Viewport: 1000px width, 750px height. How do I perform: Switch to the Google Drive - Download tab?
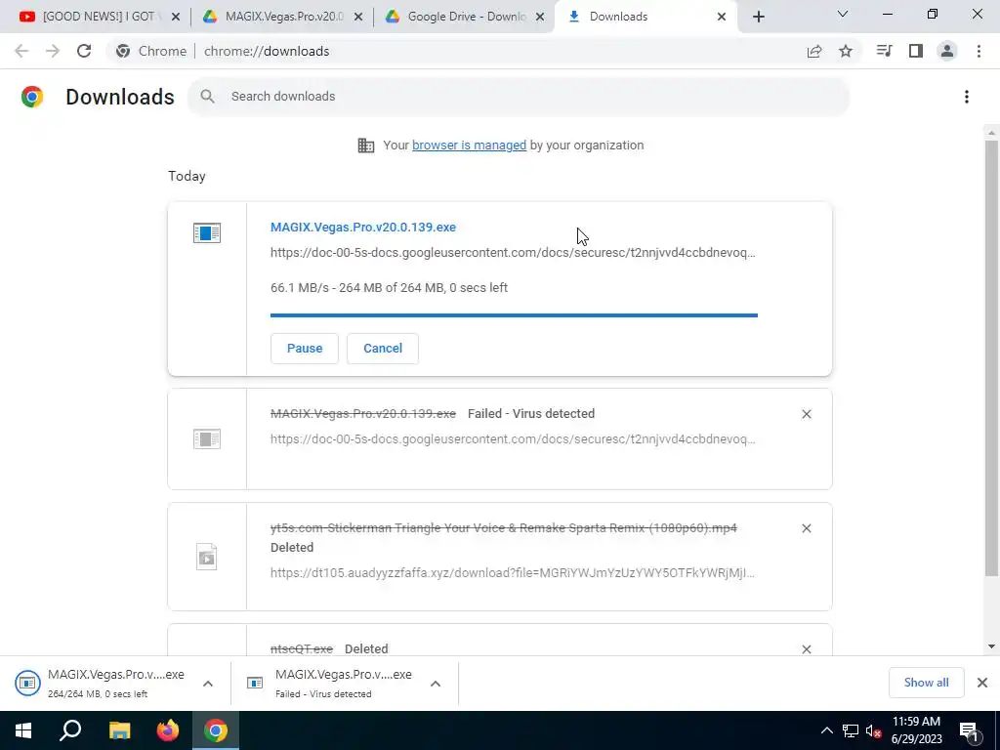pyautogui.click(x=466, y=17)
